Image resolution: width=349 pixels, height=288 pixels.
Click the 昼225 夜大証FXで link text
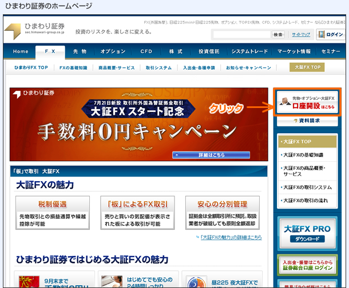[235, 282]
